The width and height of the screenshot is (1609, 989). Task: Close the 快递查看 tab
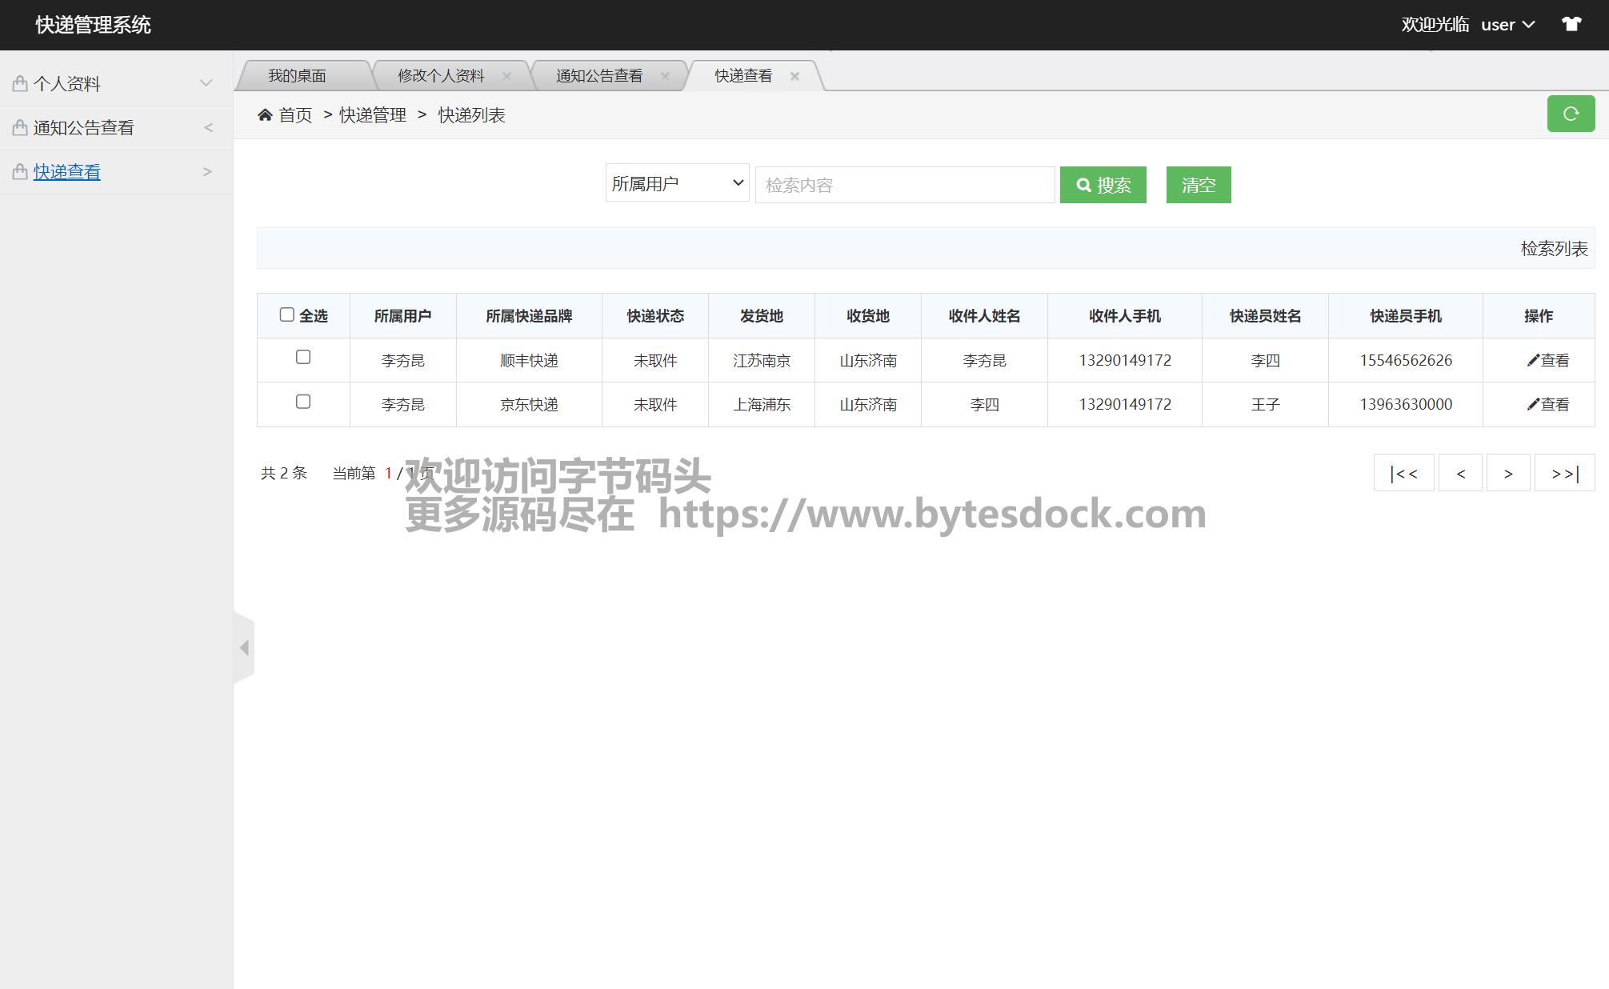pos(794,76)
